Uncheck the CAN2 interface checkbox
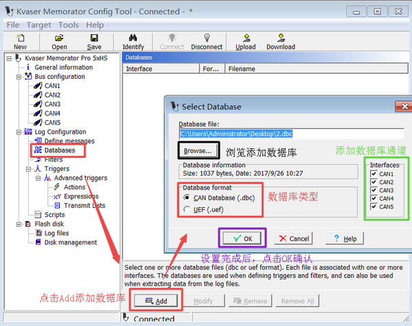 pos(374,182)
